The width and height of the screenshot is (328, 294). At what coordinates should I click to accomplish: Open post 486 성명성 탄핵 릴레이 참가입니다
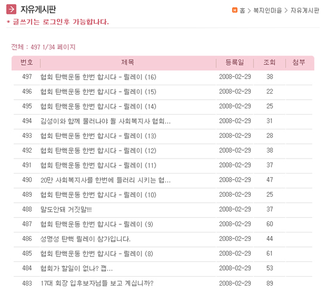click(85, 239)
